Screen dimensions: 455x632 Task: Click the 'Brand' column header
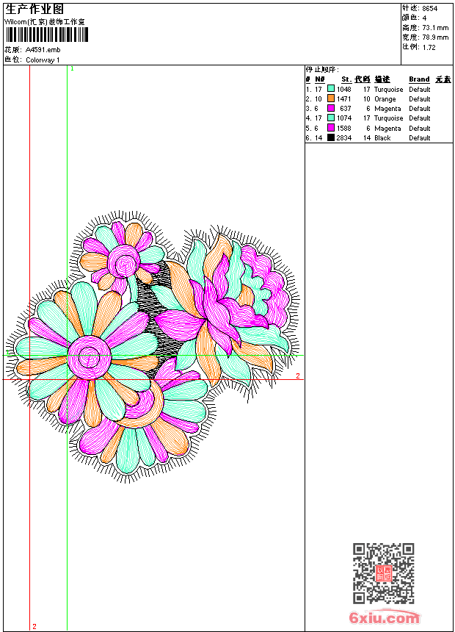coord(419,79)
